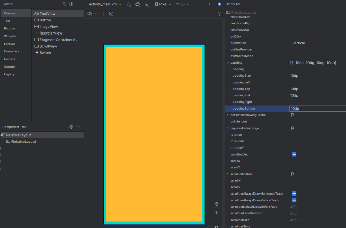
Task: Click onClick attribute row
Action: [286, 37]
